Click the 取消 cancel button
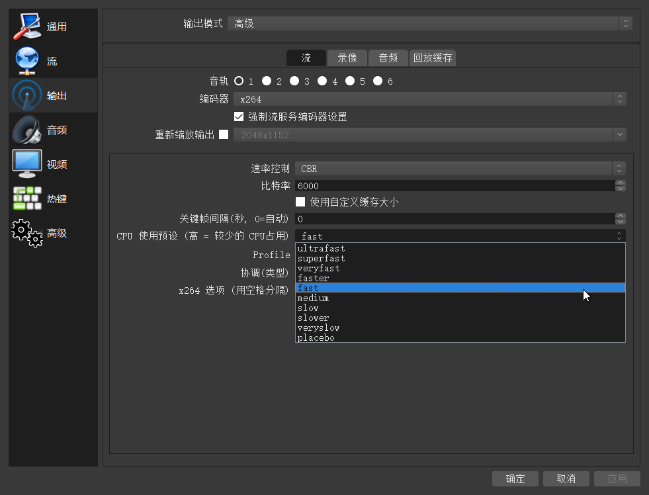 coord(566,479)
